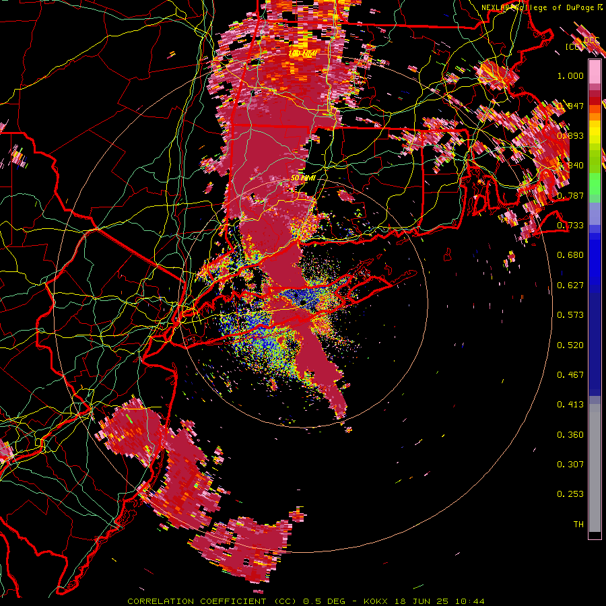Select the 0.733 legend value
Image resolution: width=606 pixels, height=606 pixels.
(x=570, y=226)
